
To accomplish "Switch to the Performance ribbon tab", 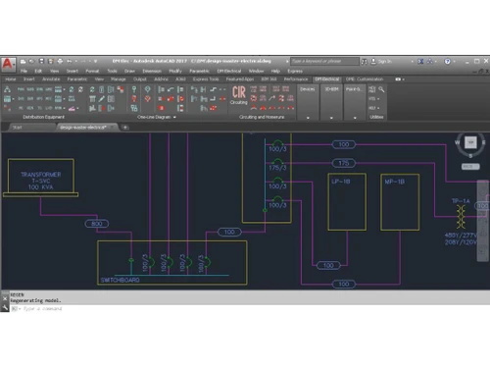I will 296,79.
